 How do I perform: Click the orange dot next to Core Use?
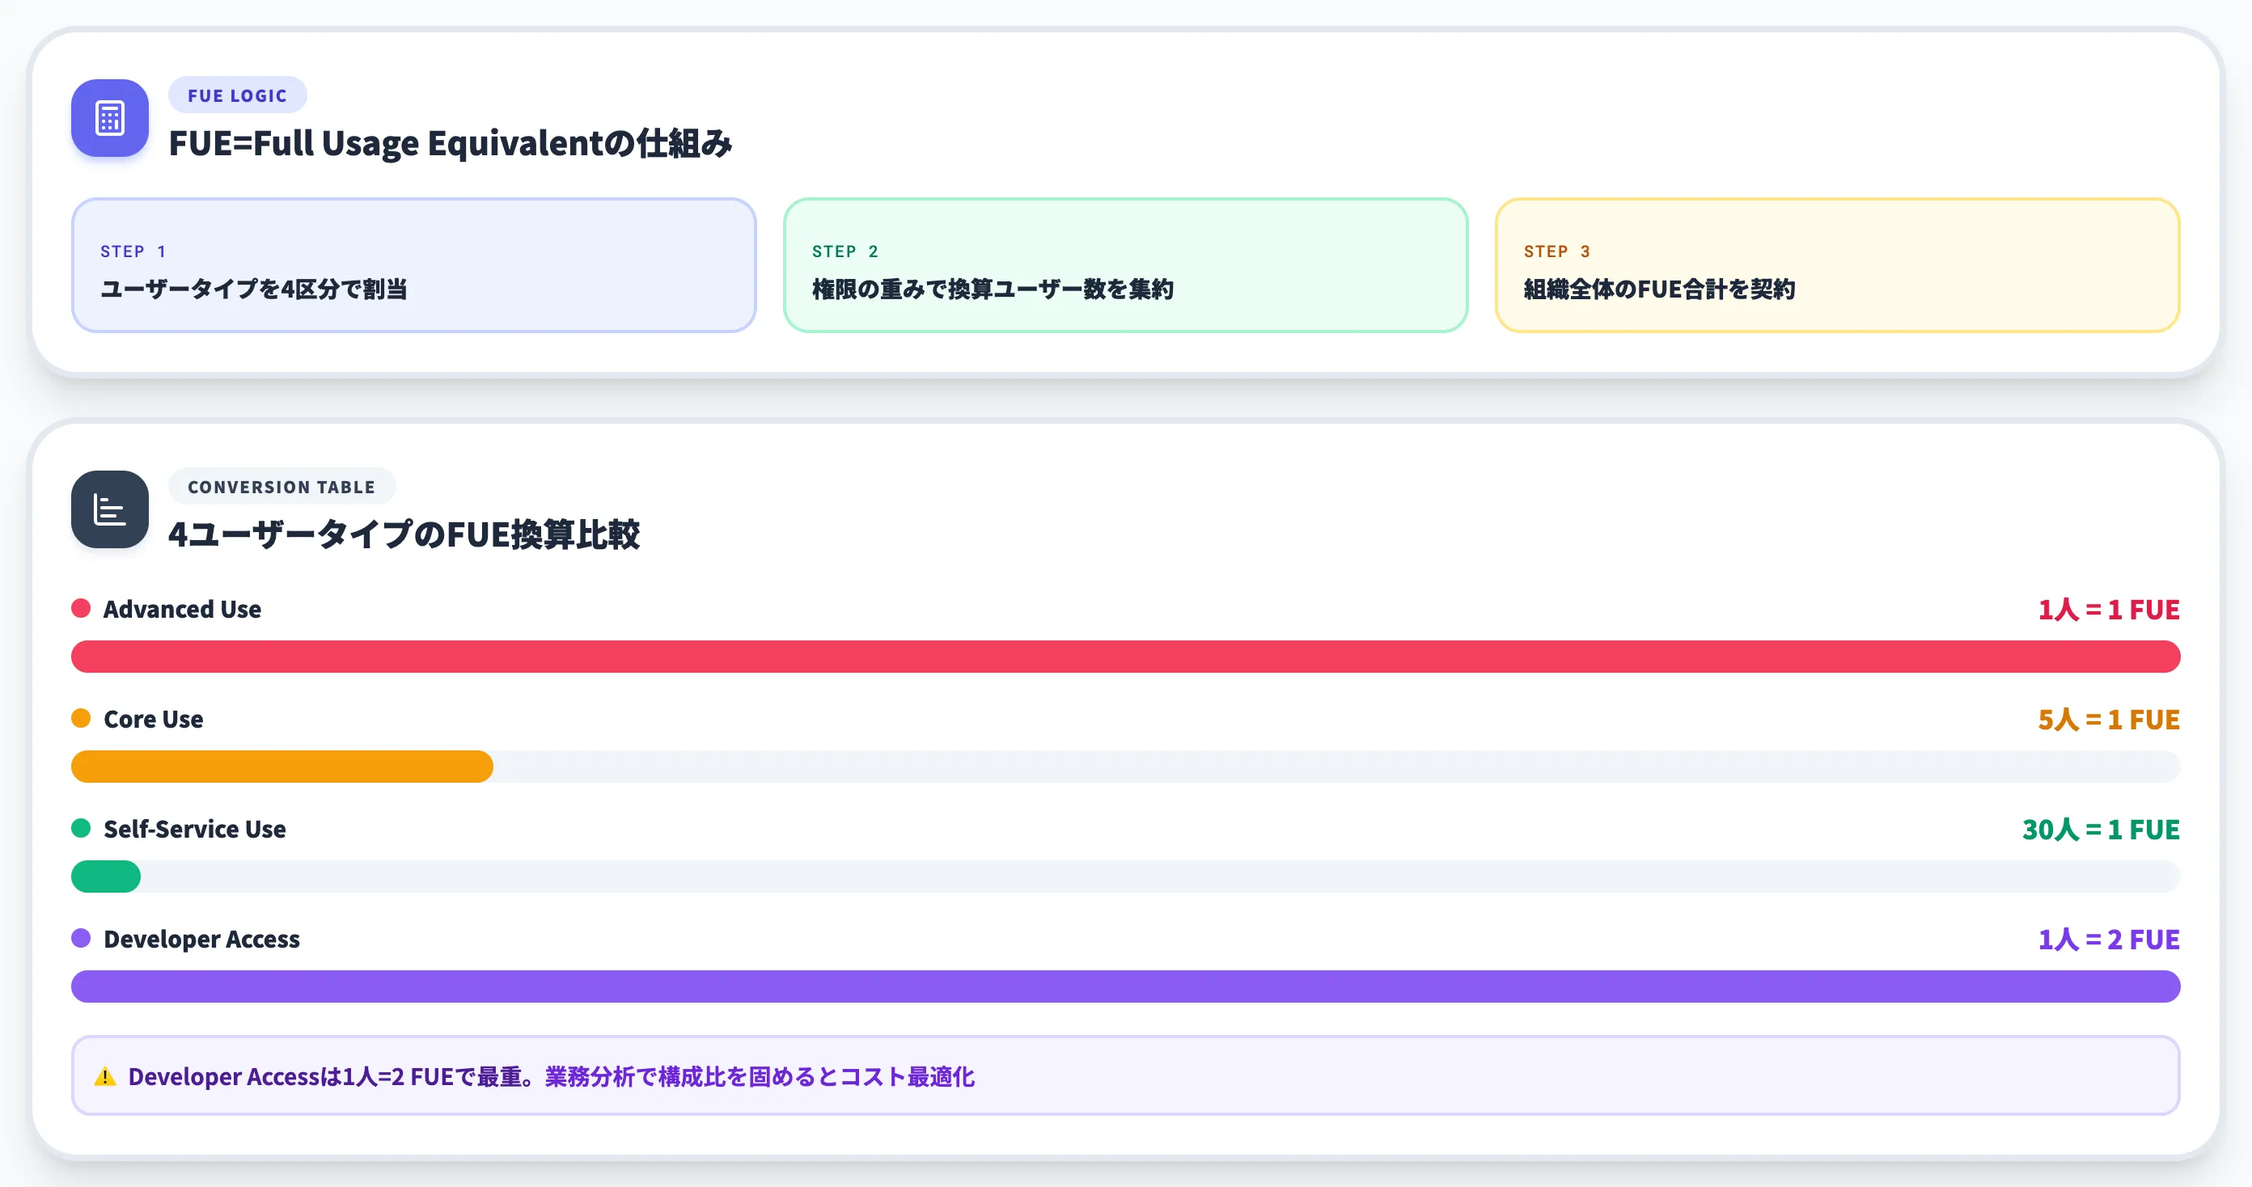point(80,719)
